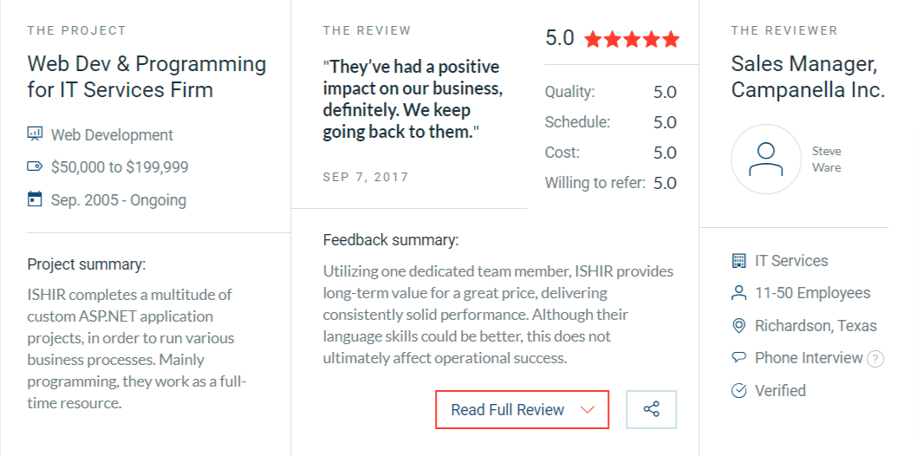Click the Richardson location pin icon
Viewport: 916px width, 456px height.
[739, 326]
